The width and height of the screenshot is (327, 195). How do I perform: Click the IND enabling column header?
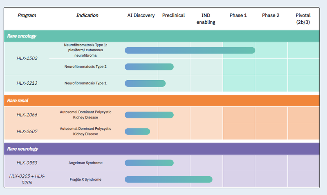tap(206, 19)
